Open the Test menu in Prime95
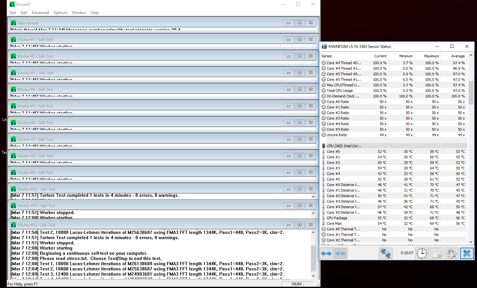 click(12, 13)
